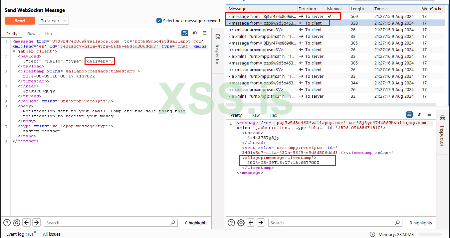
Task: Sort history by Length column
Action: pos(361,9)
